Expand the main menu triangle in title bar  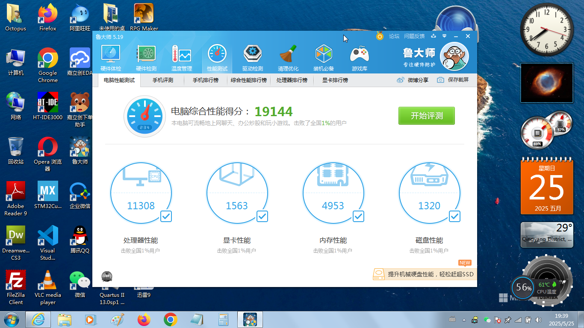[445, 36]
